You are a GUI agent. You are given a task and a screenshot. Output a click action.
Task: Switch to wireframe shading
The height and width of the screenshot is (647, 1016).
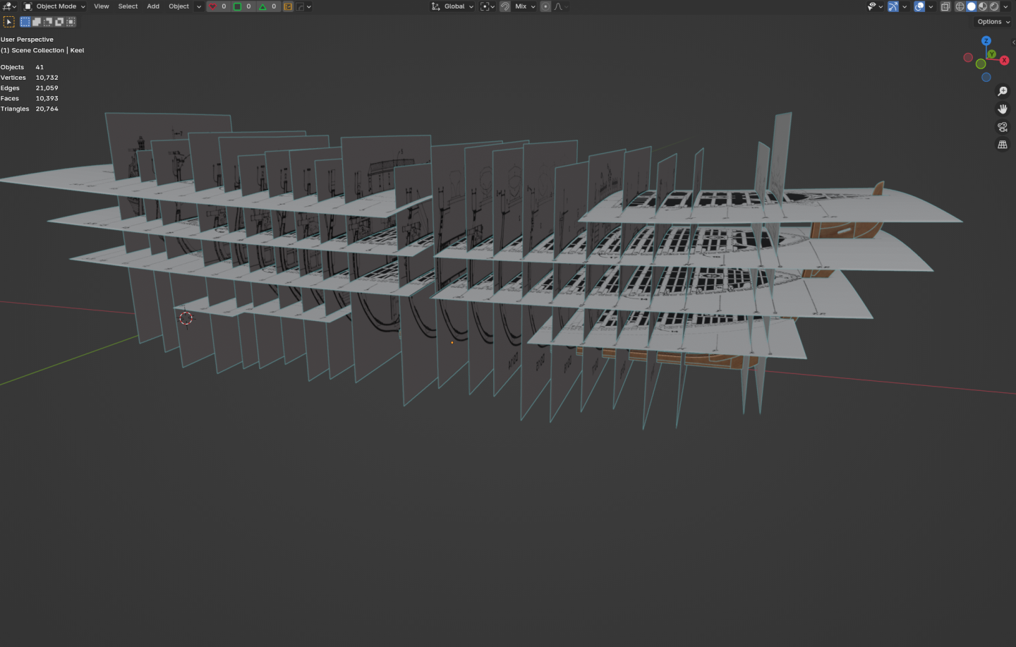click(x=960, y=6)
